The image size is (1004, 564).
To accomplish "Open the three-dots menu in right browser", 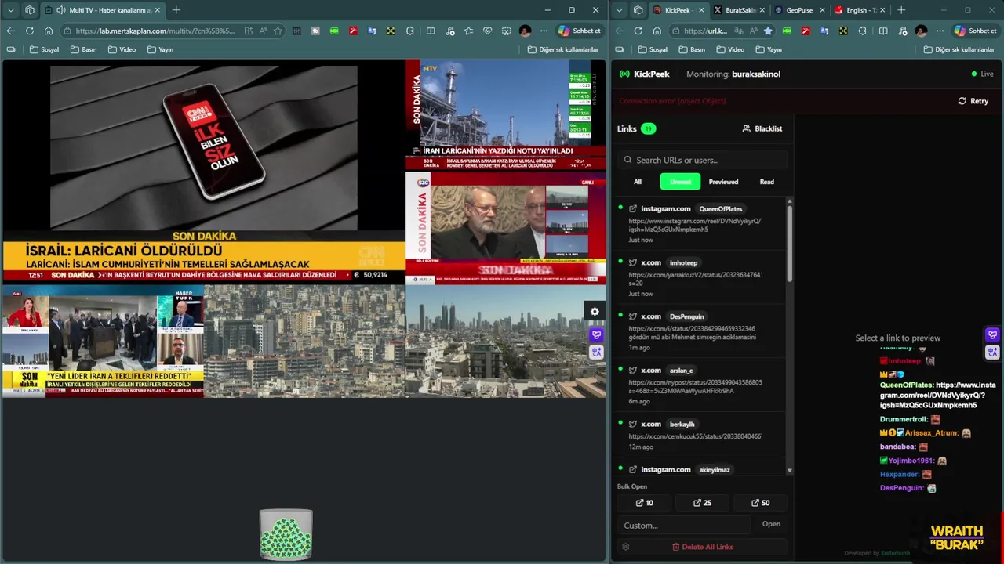I will click(940, 31).
